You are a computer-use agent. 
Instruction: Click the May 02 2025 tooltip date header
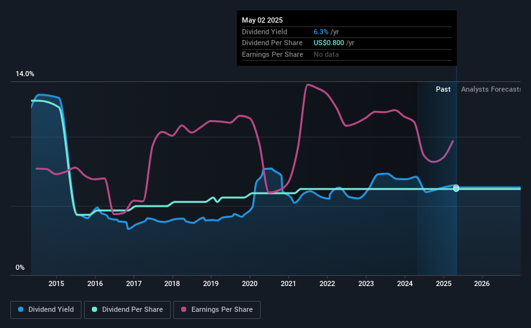[x=262, y=20]
